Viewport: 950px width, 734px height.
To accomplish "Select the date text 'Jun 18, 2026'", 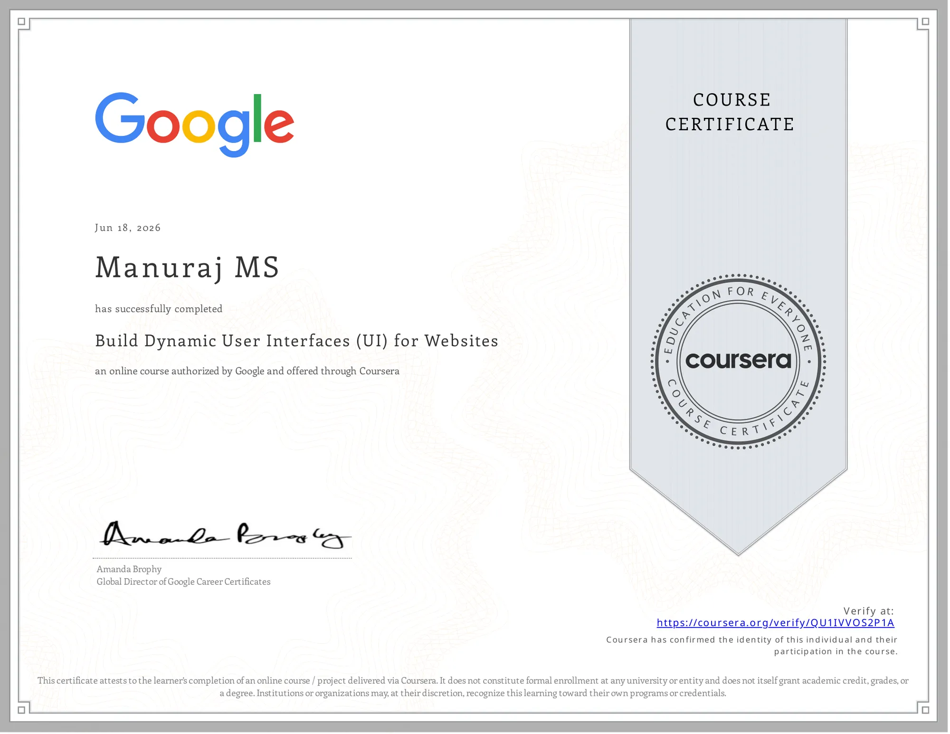I will [x=128, y=228].
